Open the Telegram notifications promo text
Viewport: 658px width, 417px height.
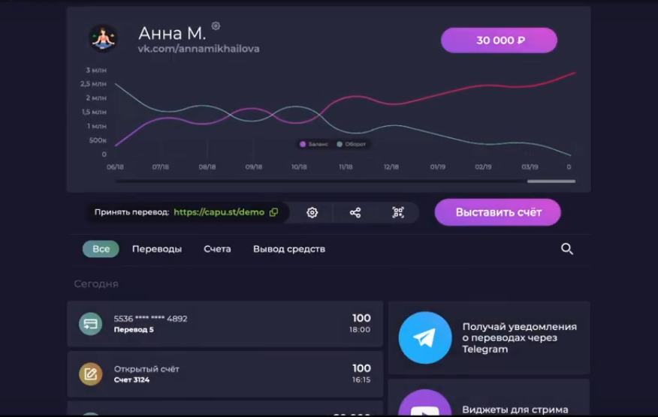[x=520, y=337]
